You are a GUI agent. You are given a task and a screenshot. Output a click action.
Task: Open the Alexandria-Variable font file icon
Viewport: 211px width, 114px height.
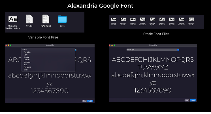click(x=13, y=19)
